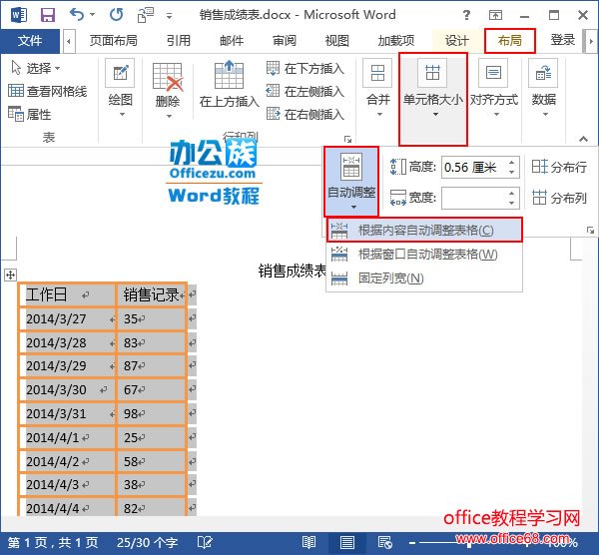599x555 pixels.
Task: Click the Undo arrow icon
Action: click(x=77, y=15)
